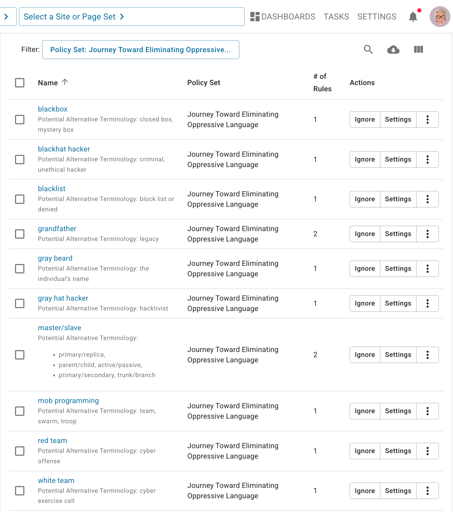Check the checkbox for grandfather row
The image size is (453, 512).
(20, 234)
